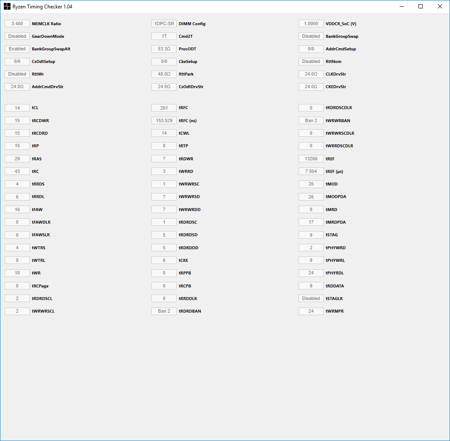
Task: Select the Cmd2T value field
Action: coord(164,36)
